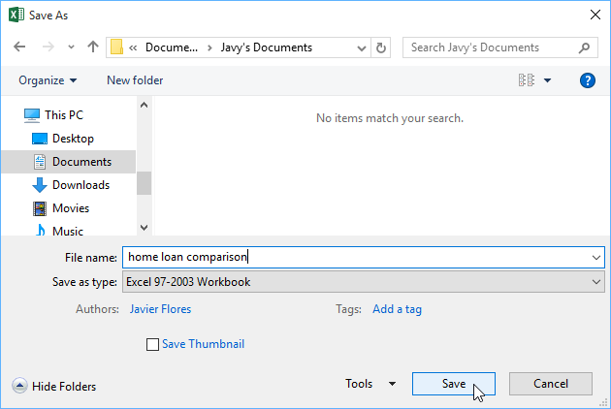Click the Hide Folders arrow icon
Image resolution: width=611 pixels, height=409 pixels.
tap(19, 386)
